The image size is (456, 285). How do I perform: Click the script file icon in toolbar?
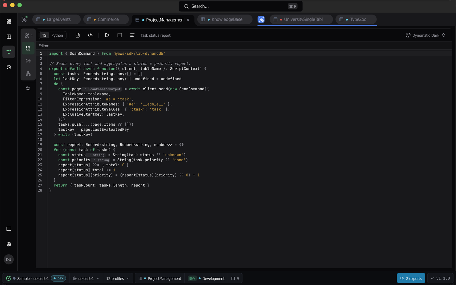(x=78, y=35)
